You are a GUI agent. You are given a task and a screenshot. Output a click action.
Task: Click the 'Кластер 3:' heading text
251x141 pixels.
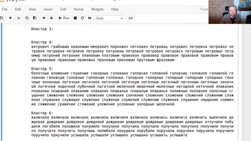click(x=42, y=29)
